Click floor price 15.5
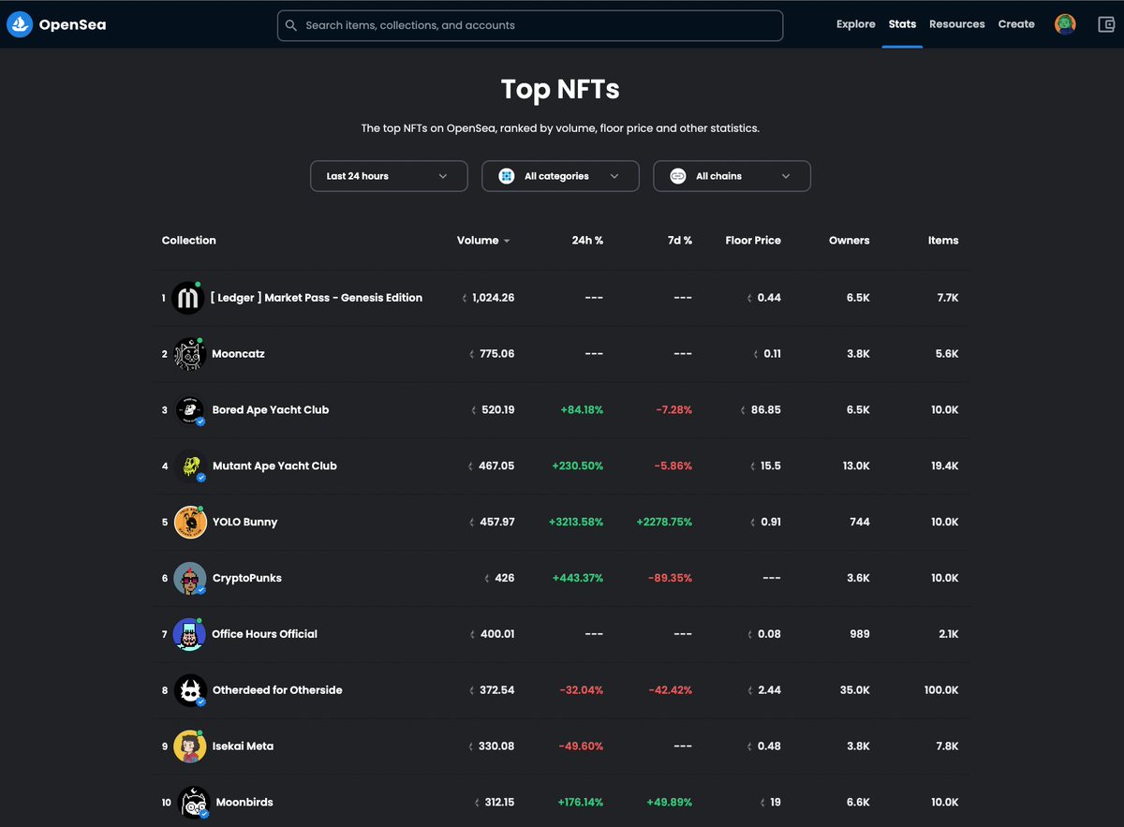1124x827 pixels. [x=771, y=466]
